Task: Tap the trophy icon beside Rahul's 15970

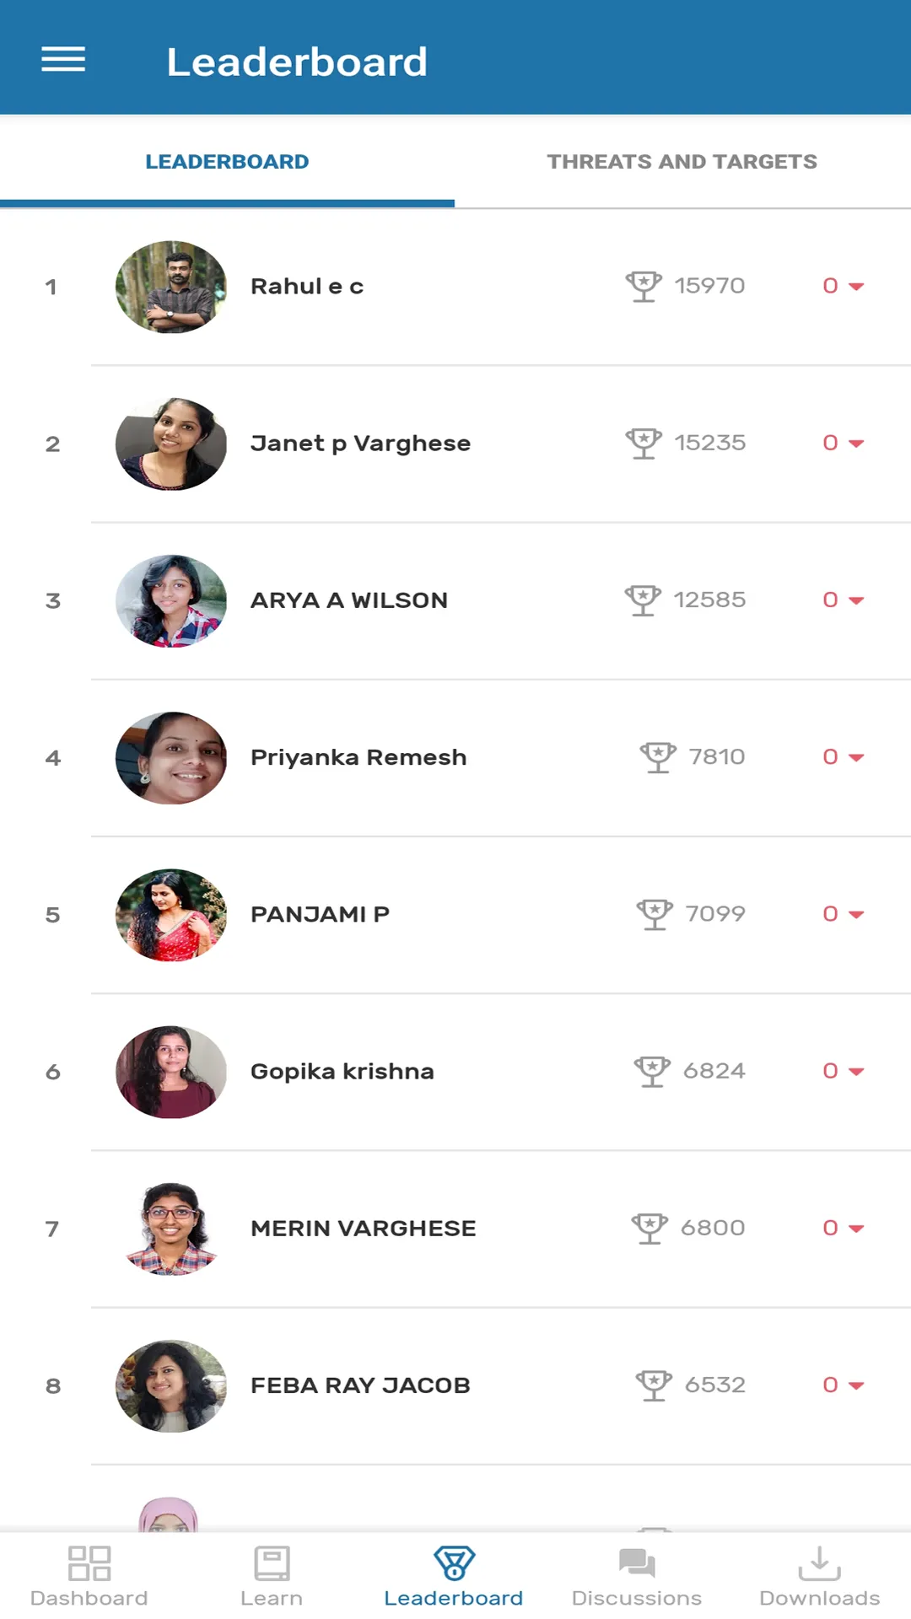Action: 644,287
